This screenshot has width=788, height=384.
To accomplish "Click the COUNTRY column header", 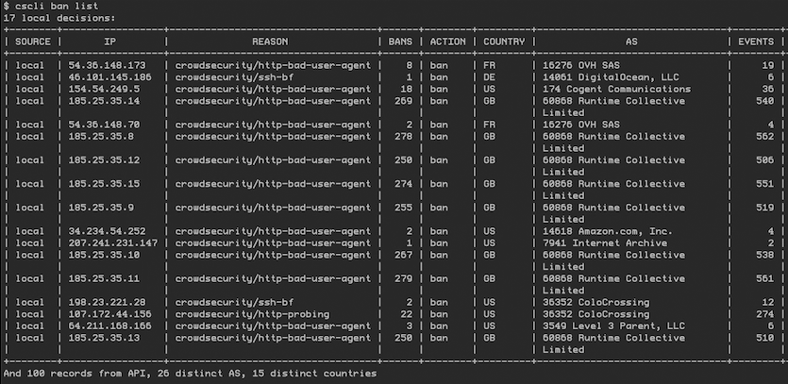I will [503, 42].
